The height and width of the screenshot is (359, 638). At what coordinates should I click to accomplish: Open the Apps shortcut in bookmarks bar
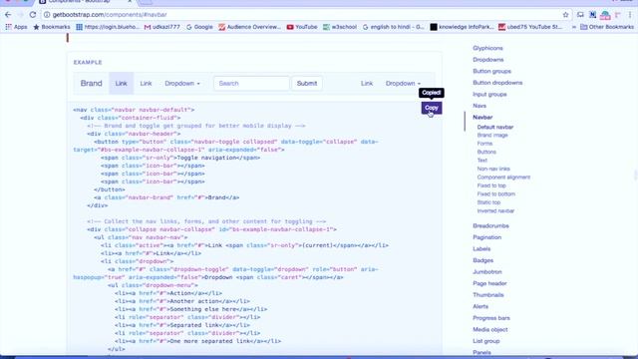pyautogui.click(x=16, y=27)
